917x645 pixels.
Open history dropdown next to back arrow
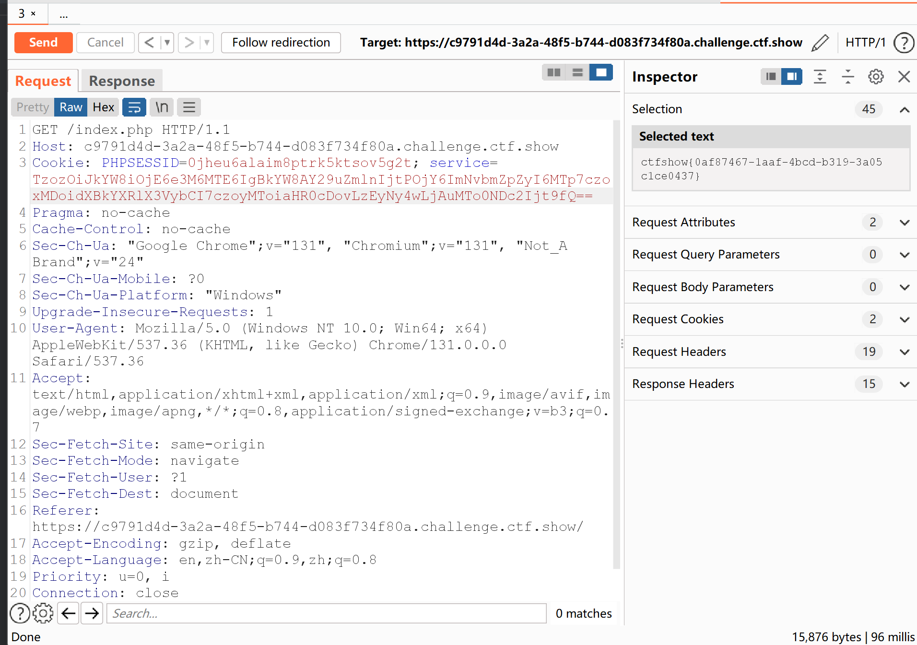[167, 43]
